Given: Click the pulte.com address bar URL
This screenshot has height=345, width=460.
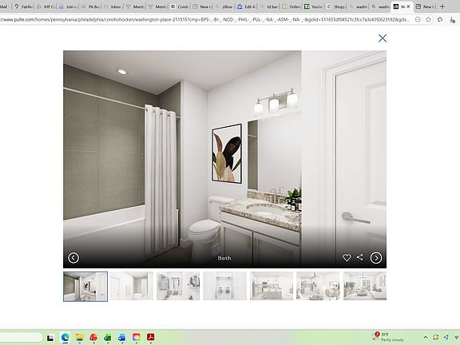Looking at the screenshot, I should point(205,20).
